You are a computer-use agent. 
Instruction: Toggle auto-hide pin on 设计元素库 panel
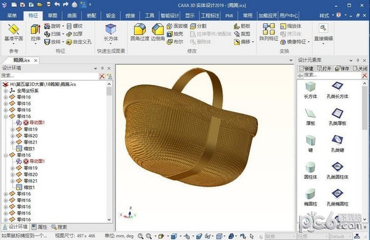point(358,60)
